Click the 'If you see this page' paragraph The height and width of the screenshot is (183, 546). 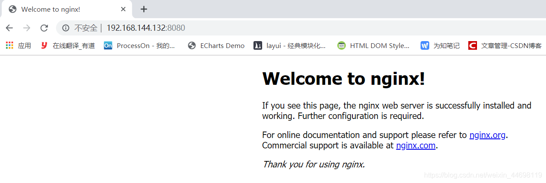[x=397, y=111]
